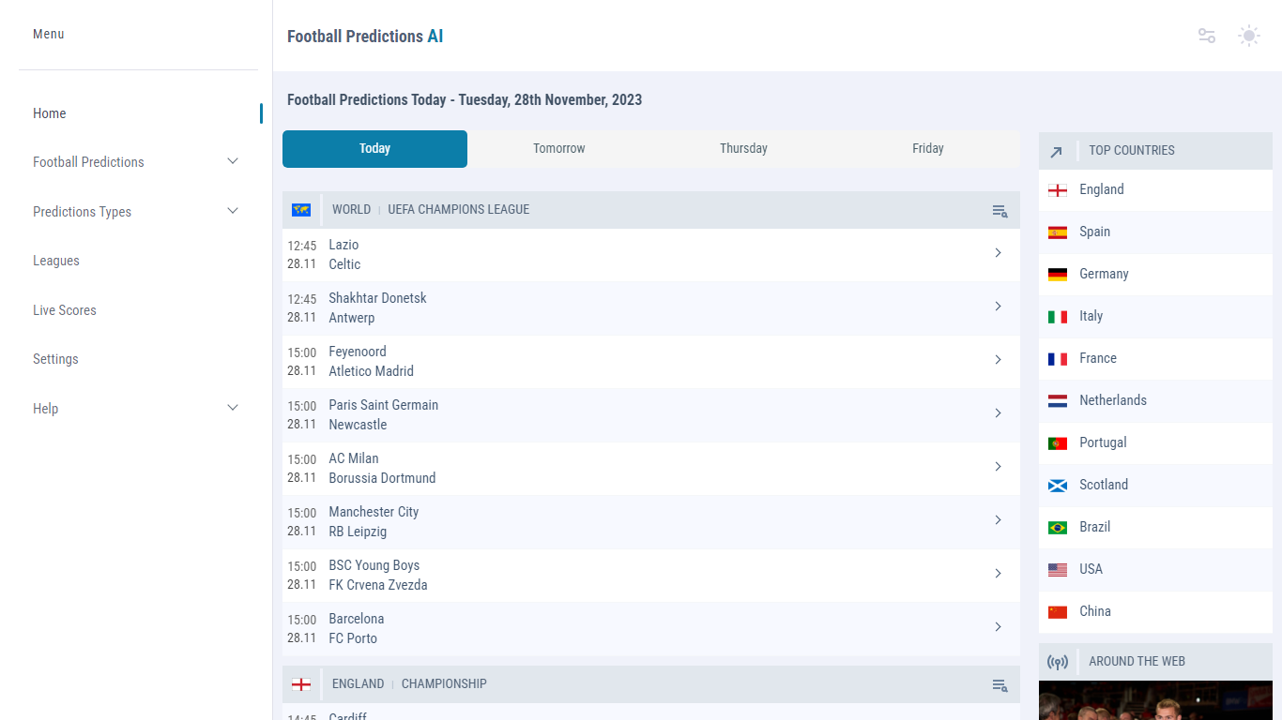The height and width of the screenshot is (720, 1282).
Task: Select Spain in top countries
Action: [1094, 232]
